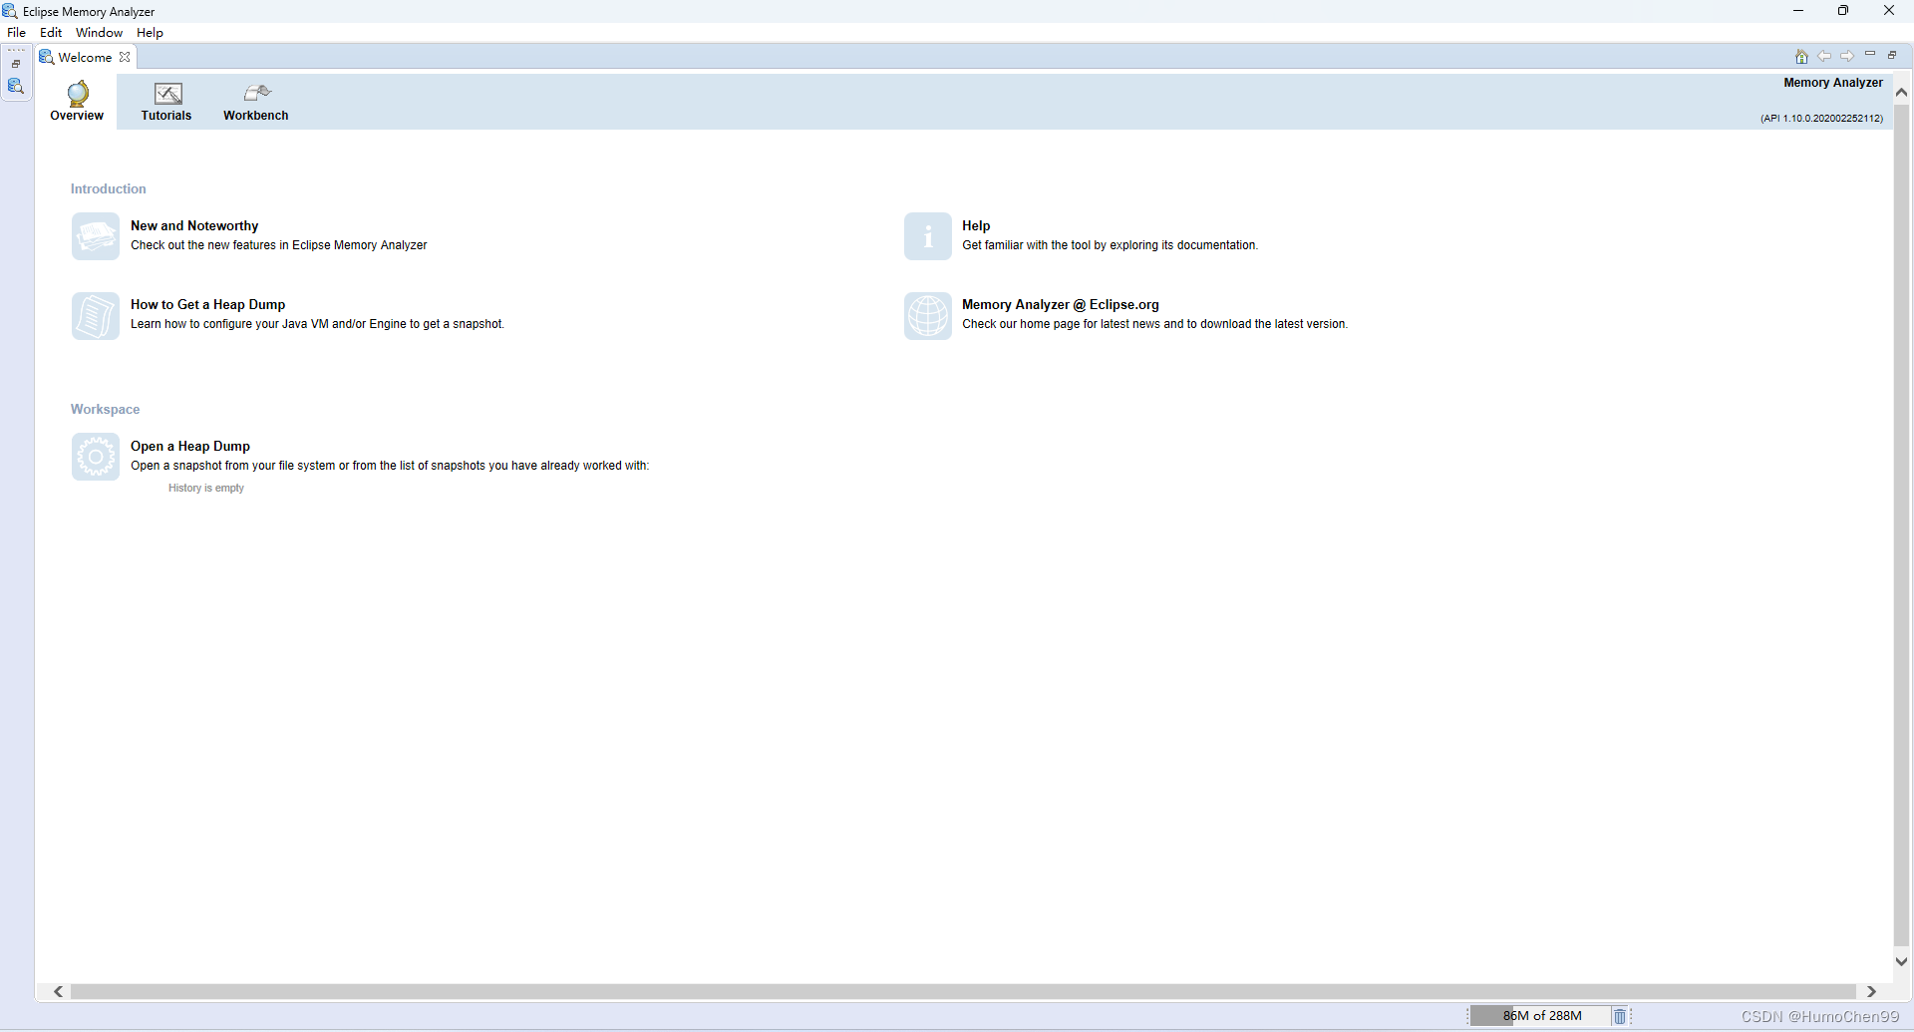Click the Open a Heap Dump gear icon
This screenshot has width=1914, height=1032.
(96, 457)
